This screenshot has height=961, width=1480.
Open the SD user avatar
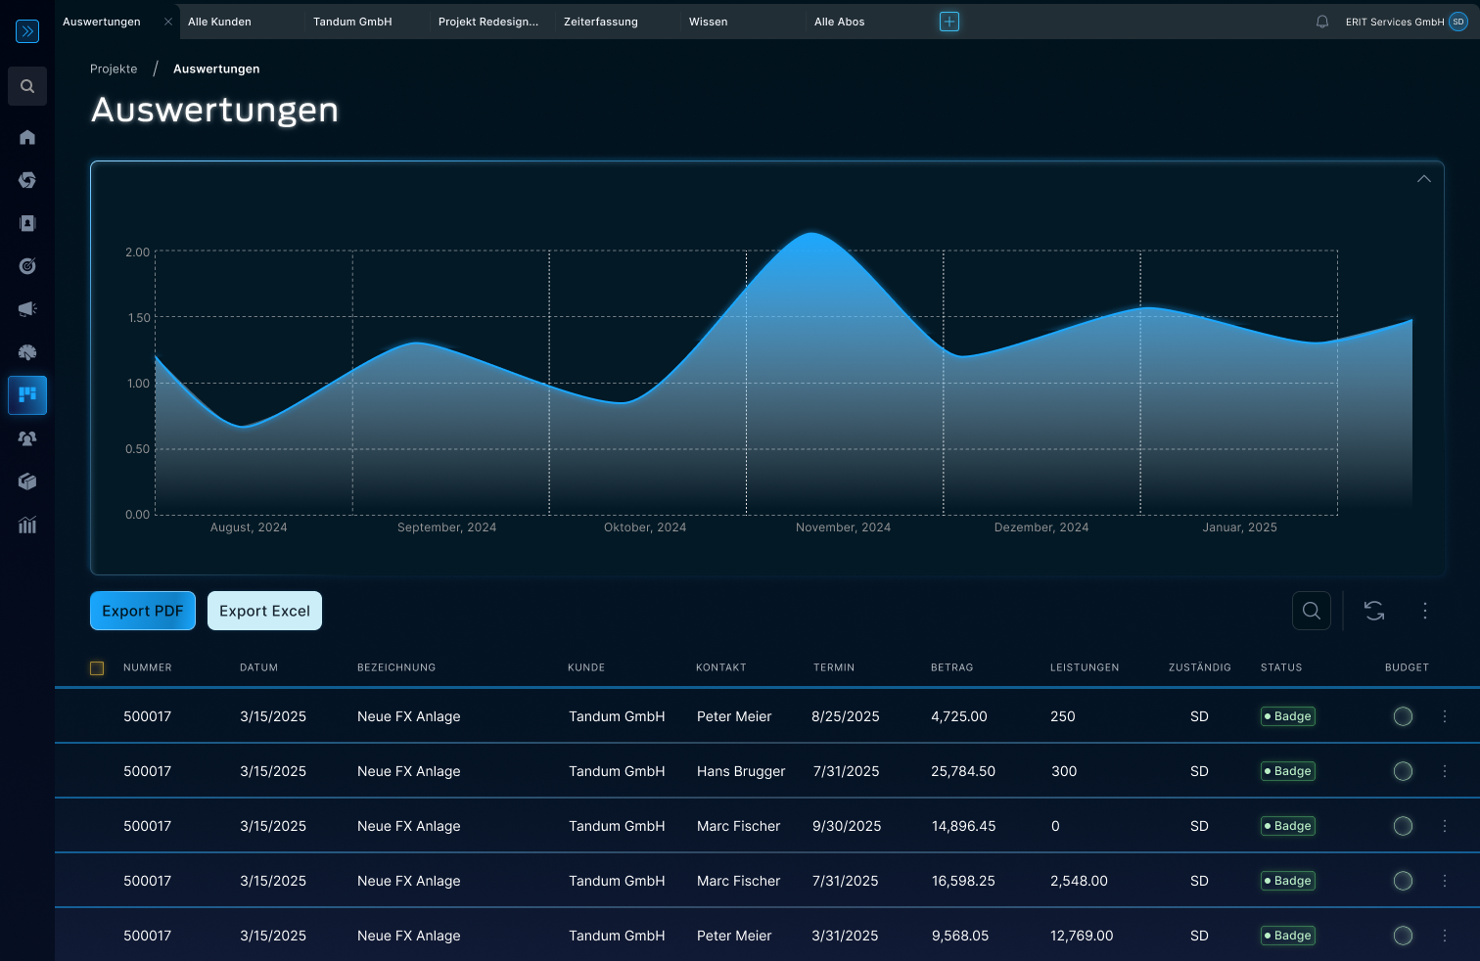click(x=1458, y=22)
